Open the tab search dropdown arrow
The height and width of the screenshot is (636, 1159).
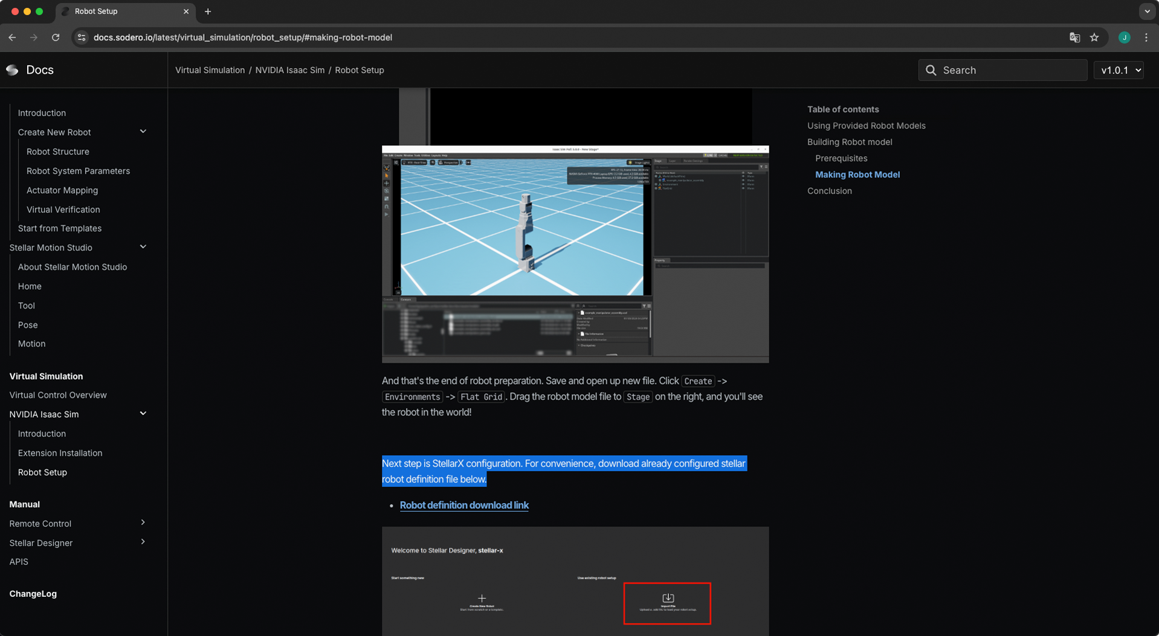1147,11
